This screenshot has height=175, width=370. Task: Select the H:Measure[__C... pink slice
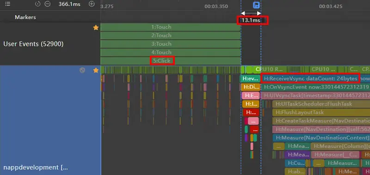click(x=335, y=155)
